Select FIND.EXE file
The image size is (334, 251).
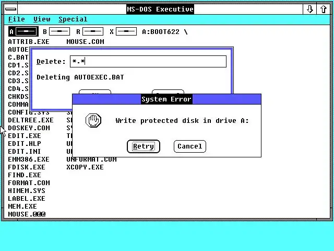pyautogui.click(x=25, y=175)
